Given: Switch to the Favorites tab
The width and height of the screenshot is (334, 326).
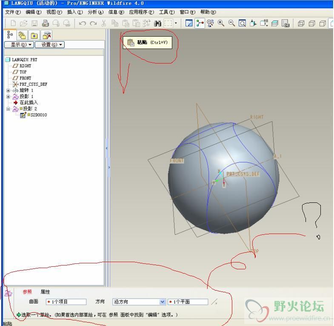Looking at the screenshot, I should 34,35.
